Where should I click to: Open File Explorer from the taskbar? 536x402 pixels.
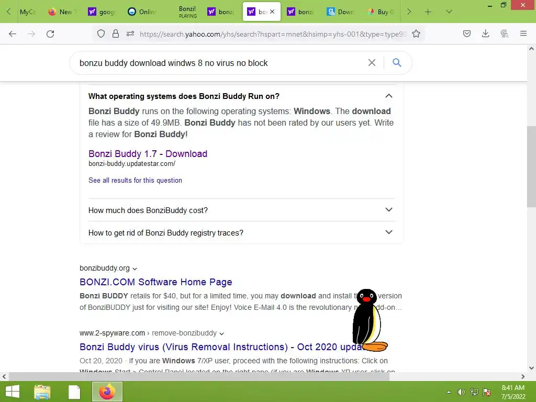point(42,392)
